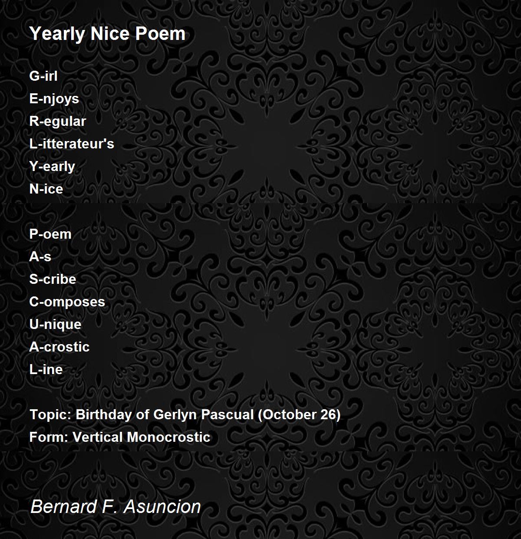The width and height of the screenshot is (521, 539).
Task: Click the author name Bernard F. Asuncion
Action: (x=115, y=506)
